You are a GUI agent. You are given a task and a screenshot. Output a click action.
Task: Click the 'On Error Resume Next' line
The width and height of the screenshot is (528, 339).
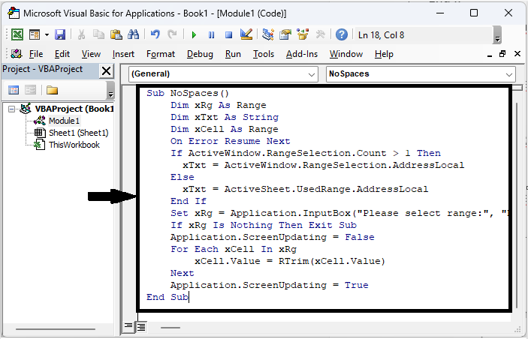tap(231, 141)
